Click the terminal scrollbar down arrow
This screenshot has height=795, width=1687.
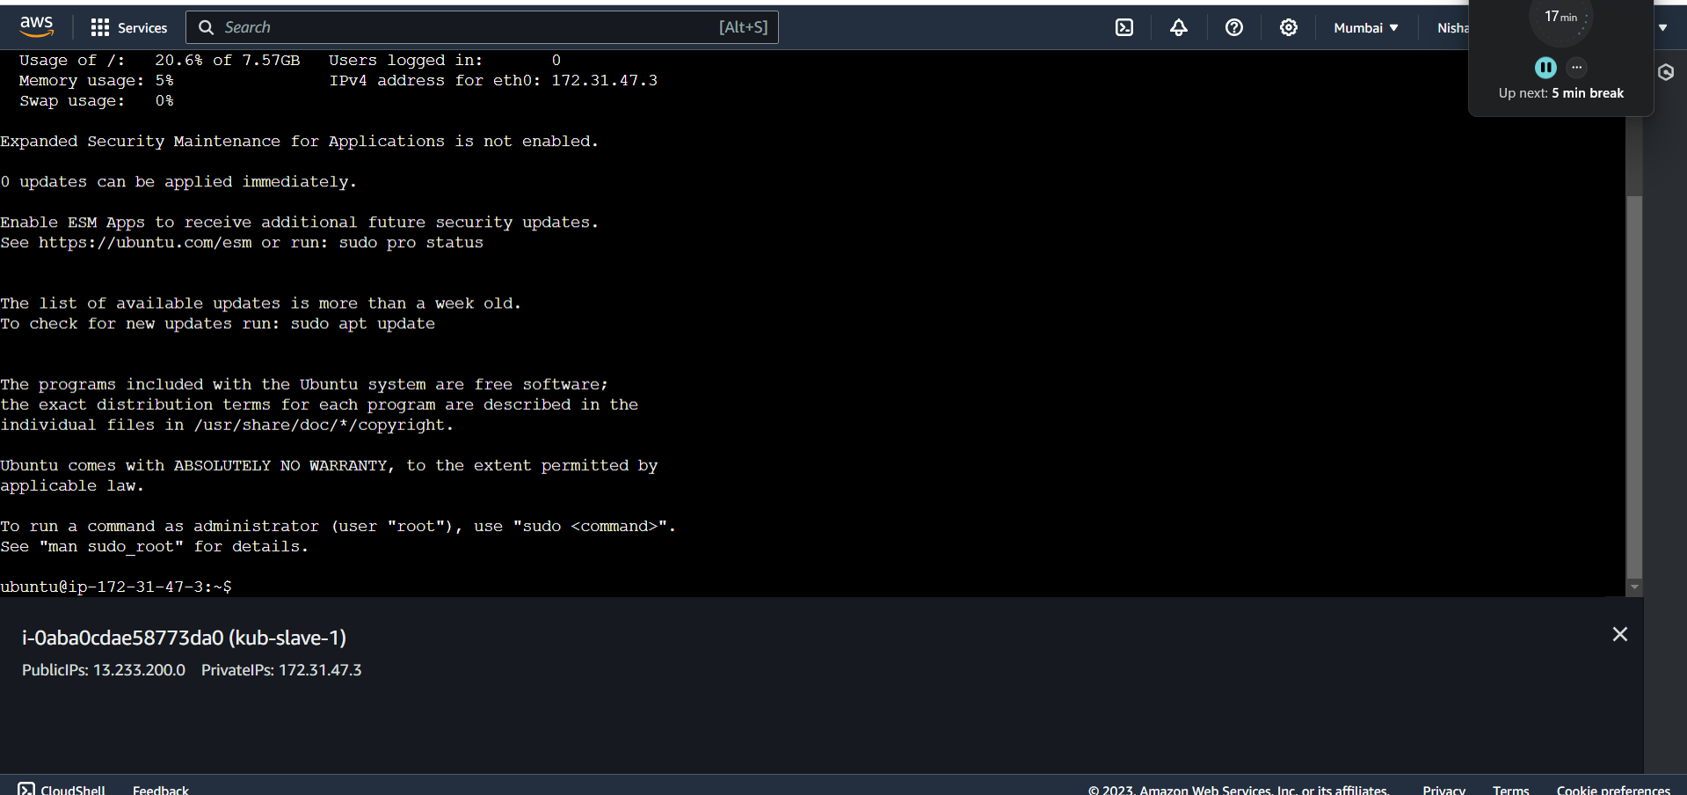click(x=1634, y=587)
